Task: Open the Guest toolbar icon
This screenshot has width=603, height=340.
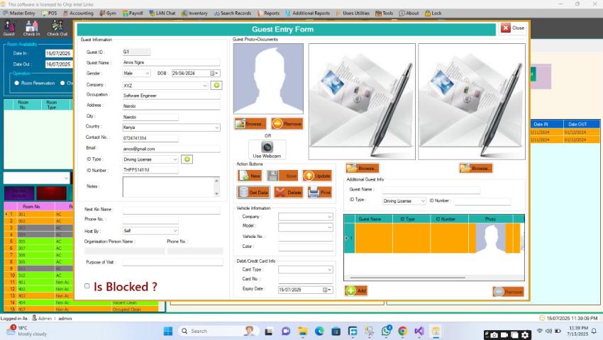Action: coord(9,28)
